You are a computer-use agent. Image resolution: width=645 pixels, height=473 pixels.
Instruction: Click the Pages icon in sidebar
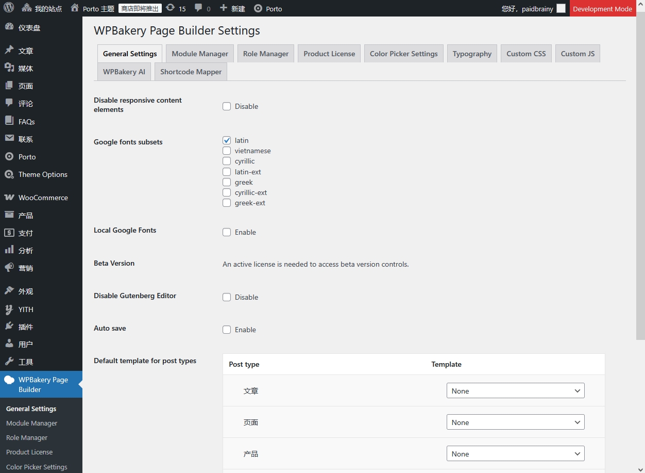click(x=9, y=86)
